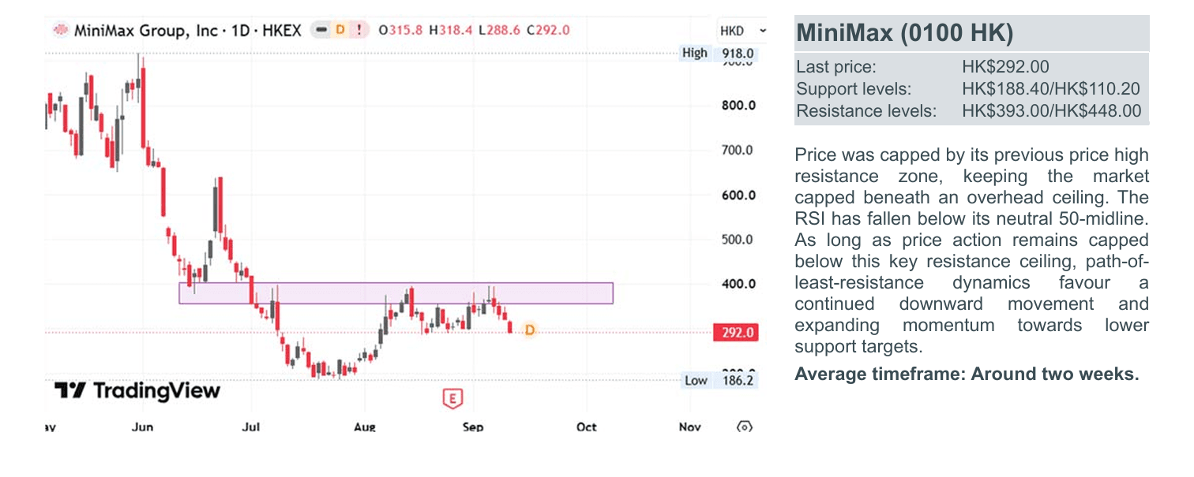Click the TradingView logo

137,390
